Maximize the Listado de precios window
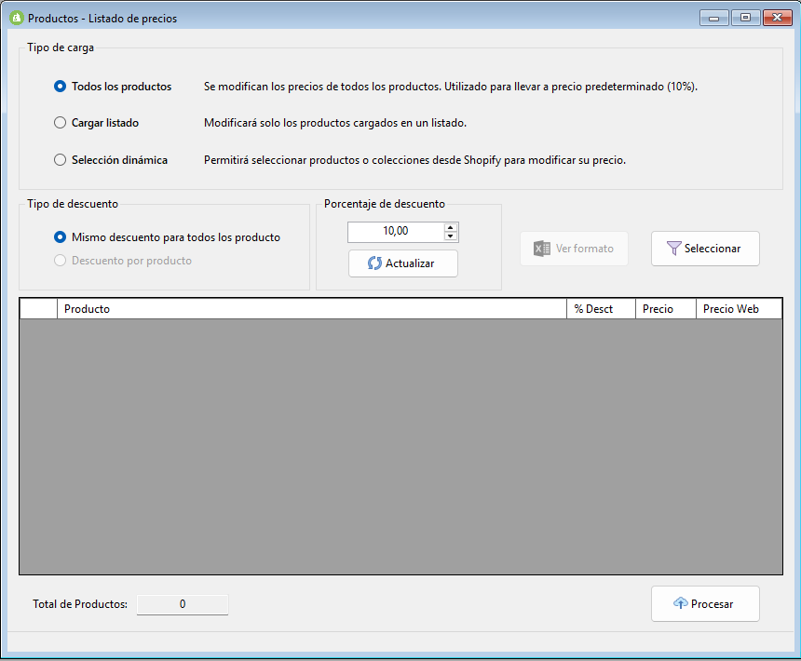 click(744, 18)
